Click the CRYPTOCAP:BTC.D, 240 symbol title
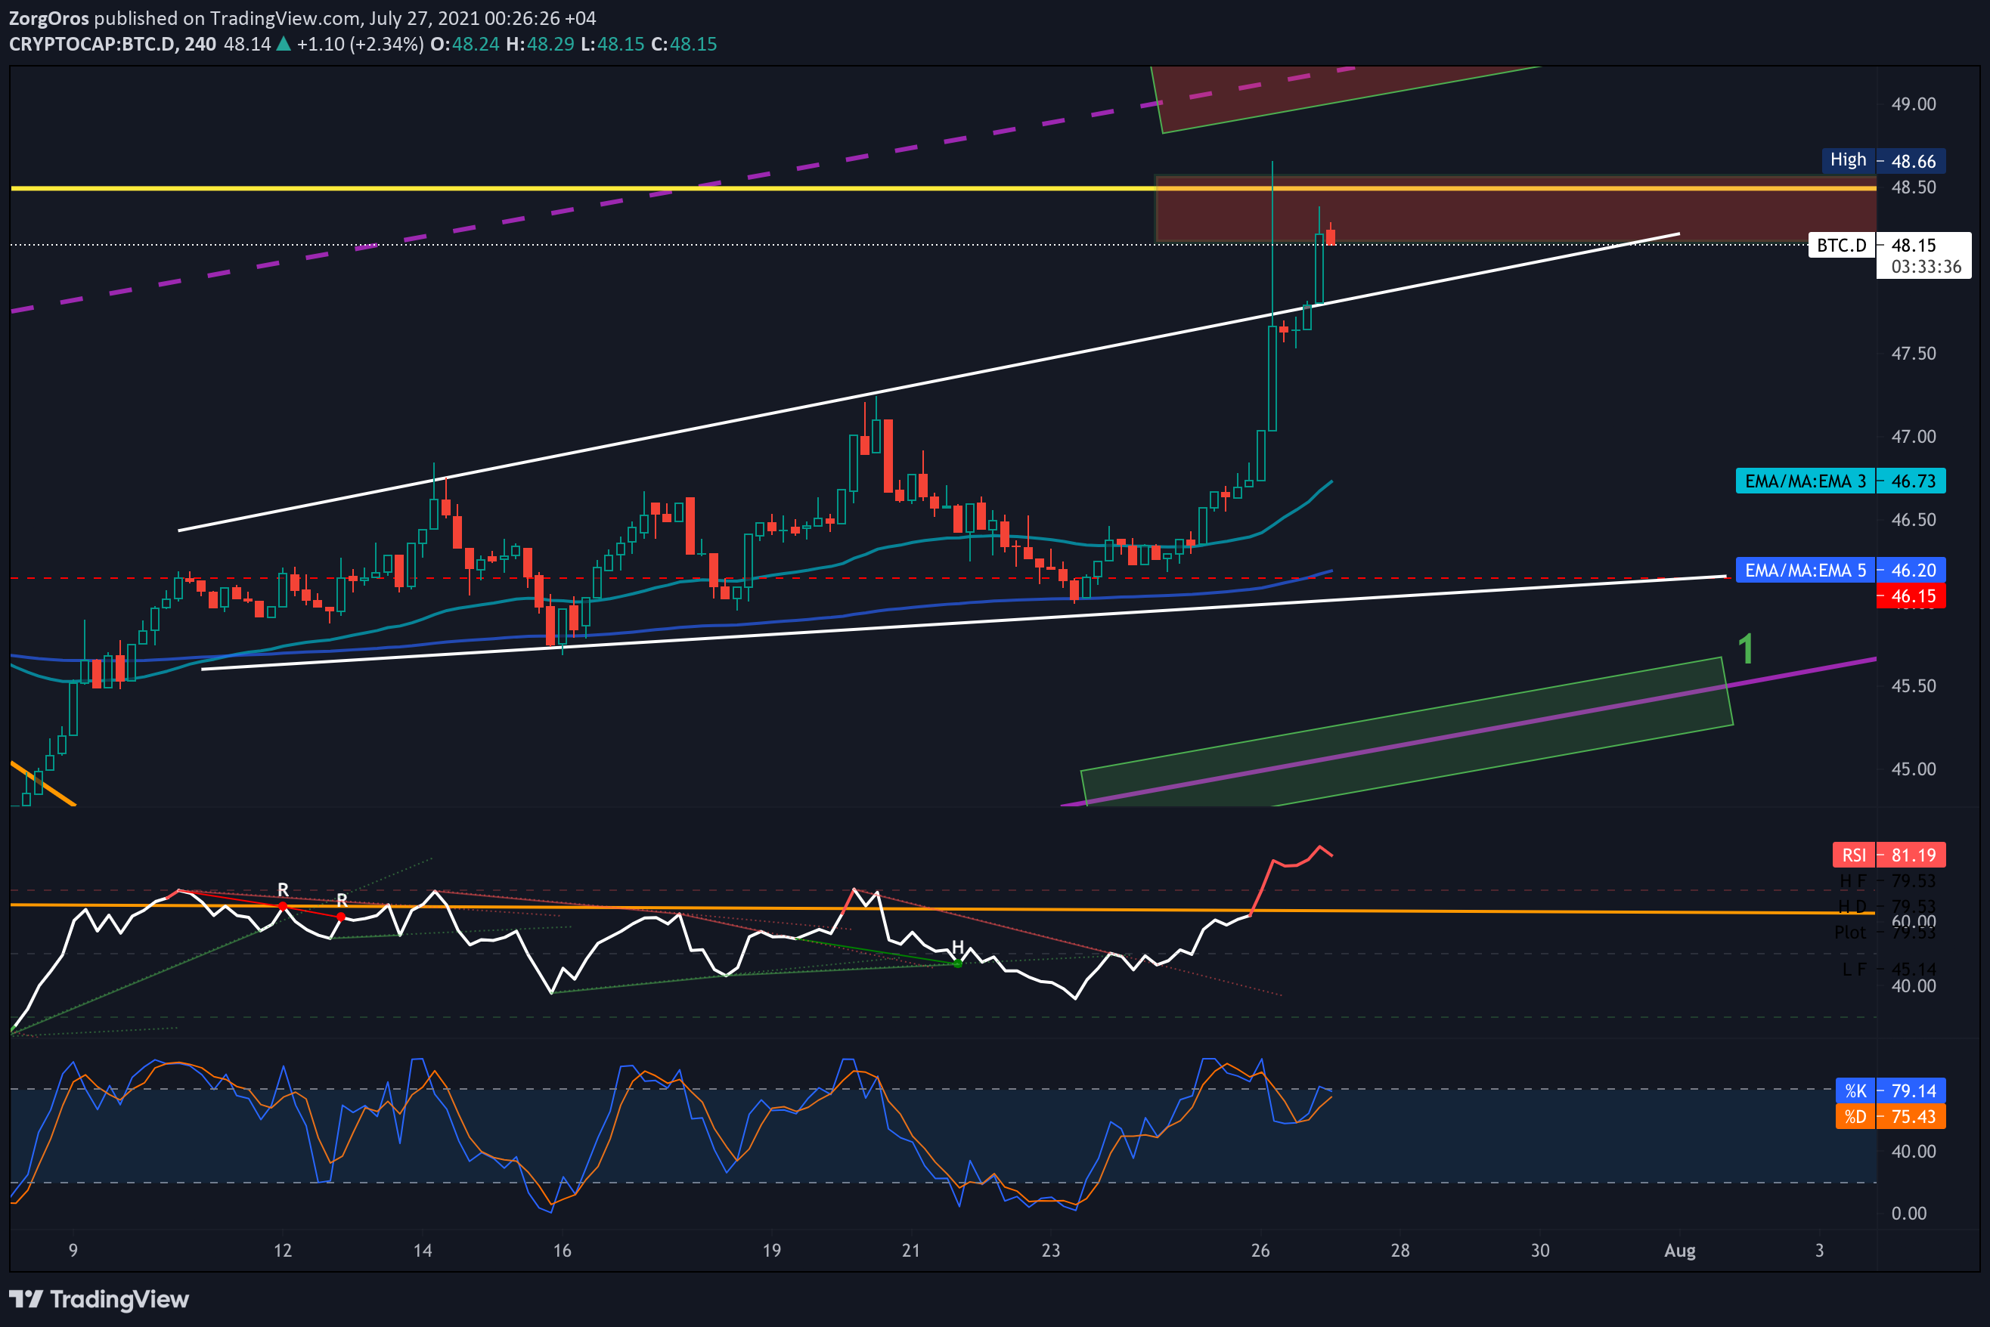The width and height of the screenshot is (1990, 1327). tap(113, 44)
